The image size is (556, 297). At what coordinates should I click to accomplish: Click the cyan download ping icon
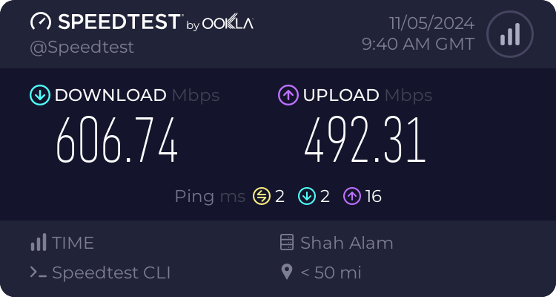307,196
